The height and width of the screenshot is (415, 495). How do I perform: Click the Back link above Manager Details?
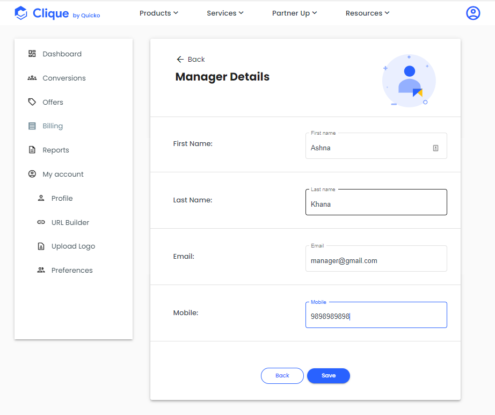[x=191, y=60]
